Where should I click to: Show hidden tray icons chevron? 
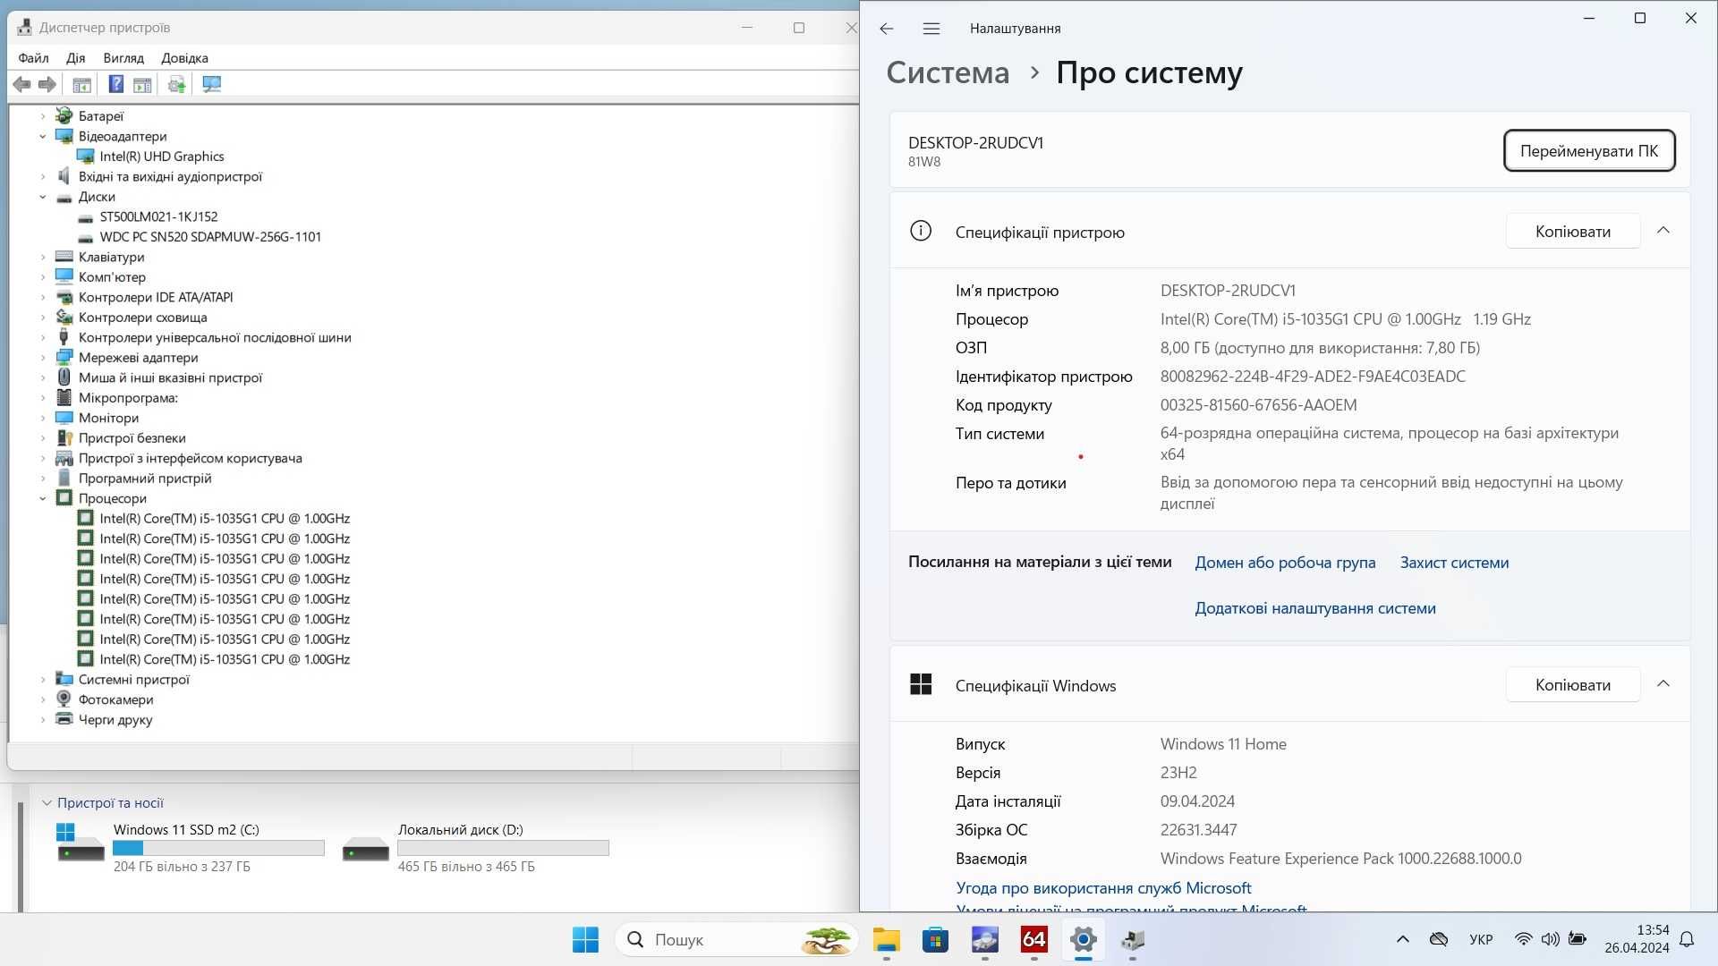[1402, 939]
